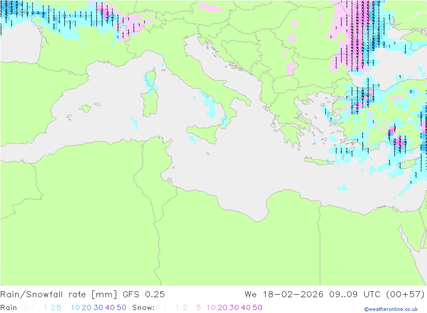
Task: Select the island of Sardinia on the map
Action: 150,103
